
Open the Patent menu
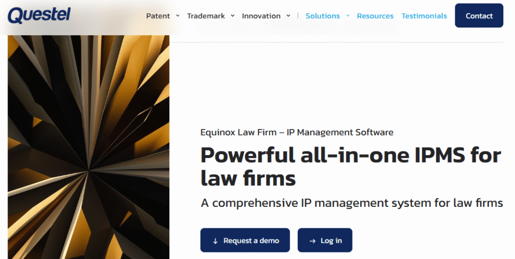pyautogui.click(x=158, y=16)
